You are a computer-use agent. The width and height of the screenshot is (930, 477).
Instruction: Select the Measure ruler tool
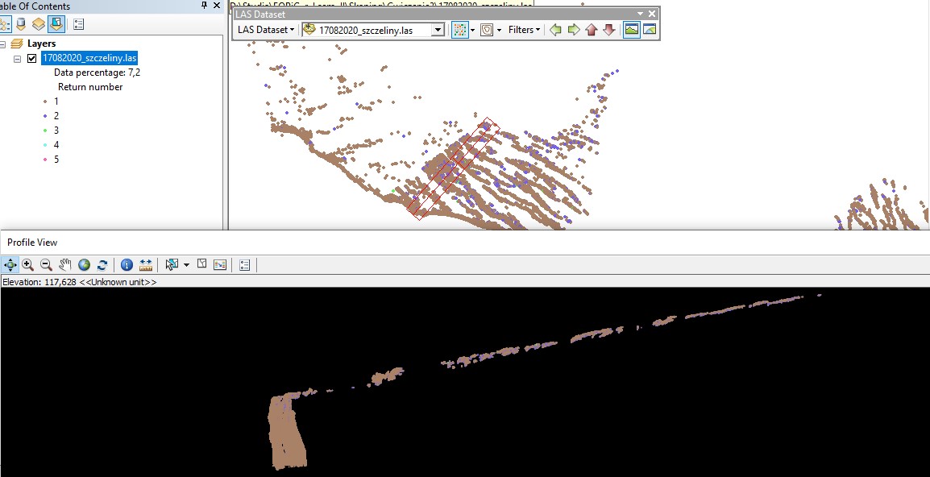coord(146,264)
